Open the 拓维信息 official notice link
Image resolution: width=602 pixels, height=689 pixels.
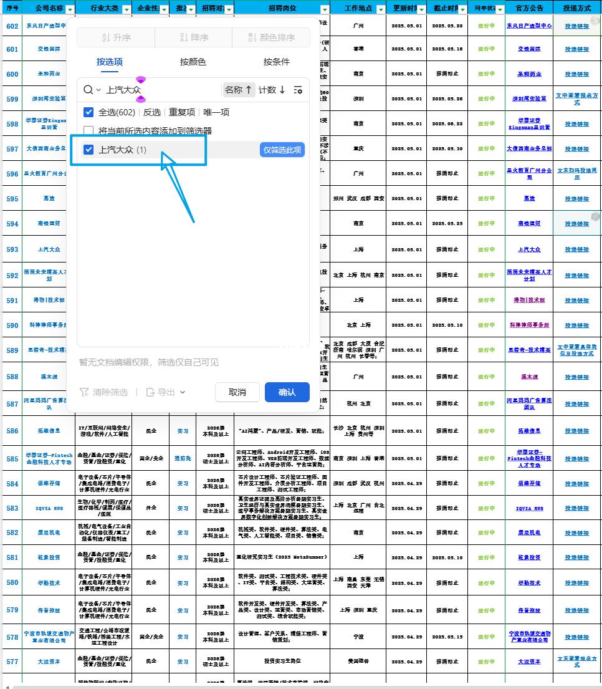click(x=529, y=431)
